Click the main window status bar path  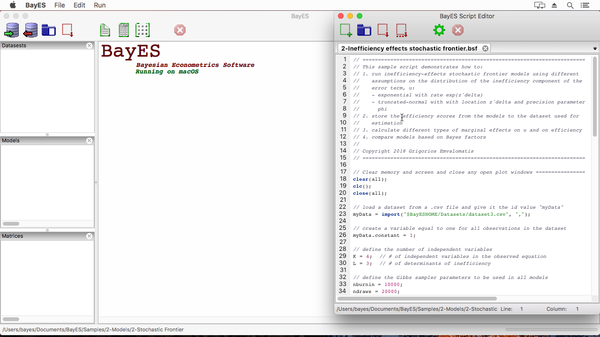coord(93,330)
